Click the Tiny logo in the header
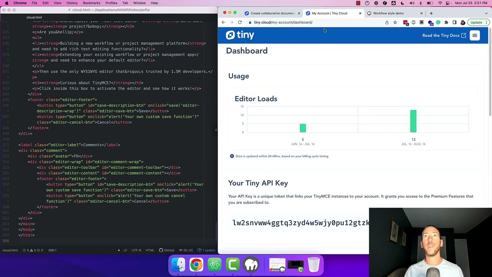The width and height of the screenshot is (492, 277). pyautogui.click(x=240, y=35)
